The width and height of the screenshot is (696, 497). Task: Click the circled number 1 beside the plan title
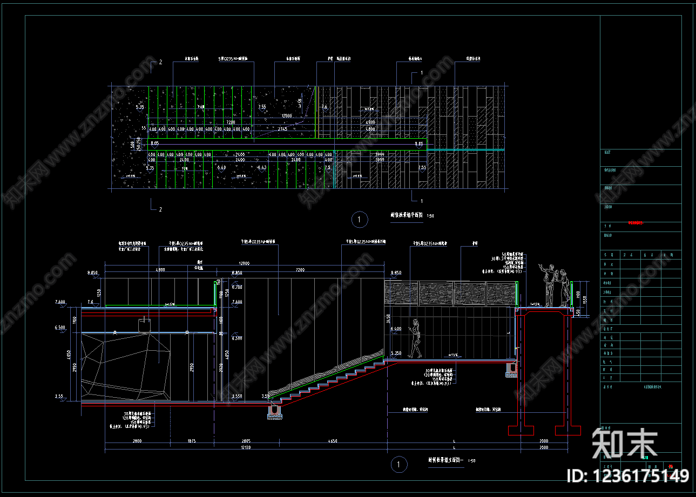pyautogui.click(x=359, y=219)
